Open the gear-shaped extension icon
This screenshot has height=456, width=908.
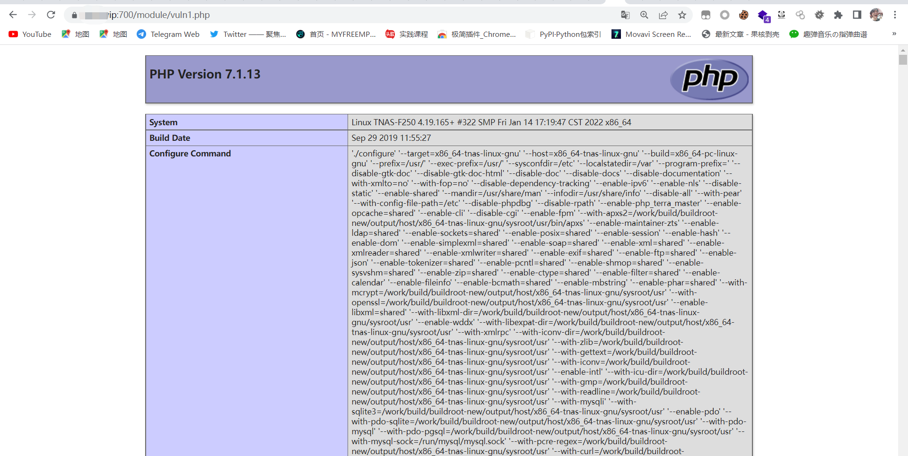[819, 15]
